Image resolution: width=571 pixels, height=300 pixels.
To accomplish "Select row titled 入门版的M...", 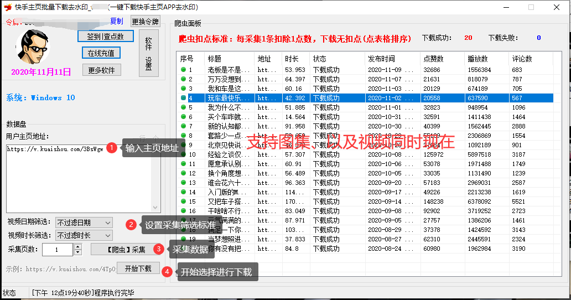I will point(365,192).
